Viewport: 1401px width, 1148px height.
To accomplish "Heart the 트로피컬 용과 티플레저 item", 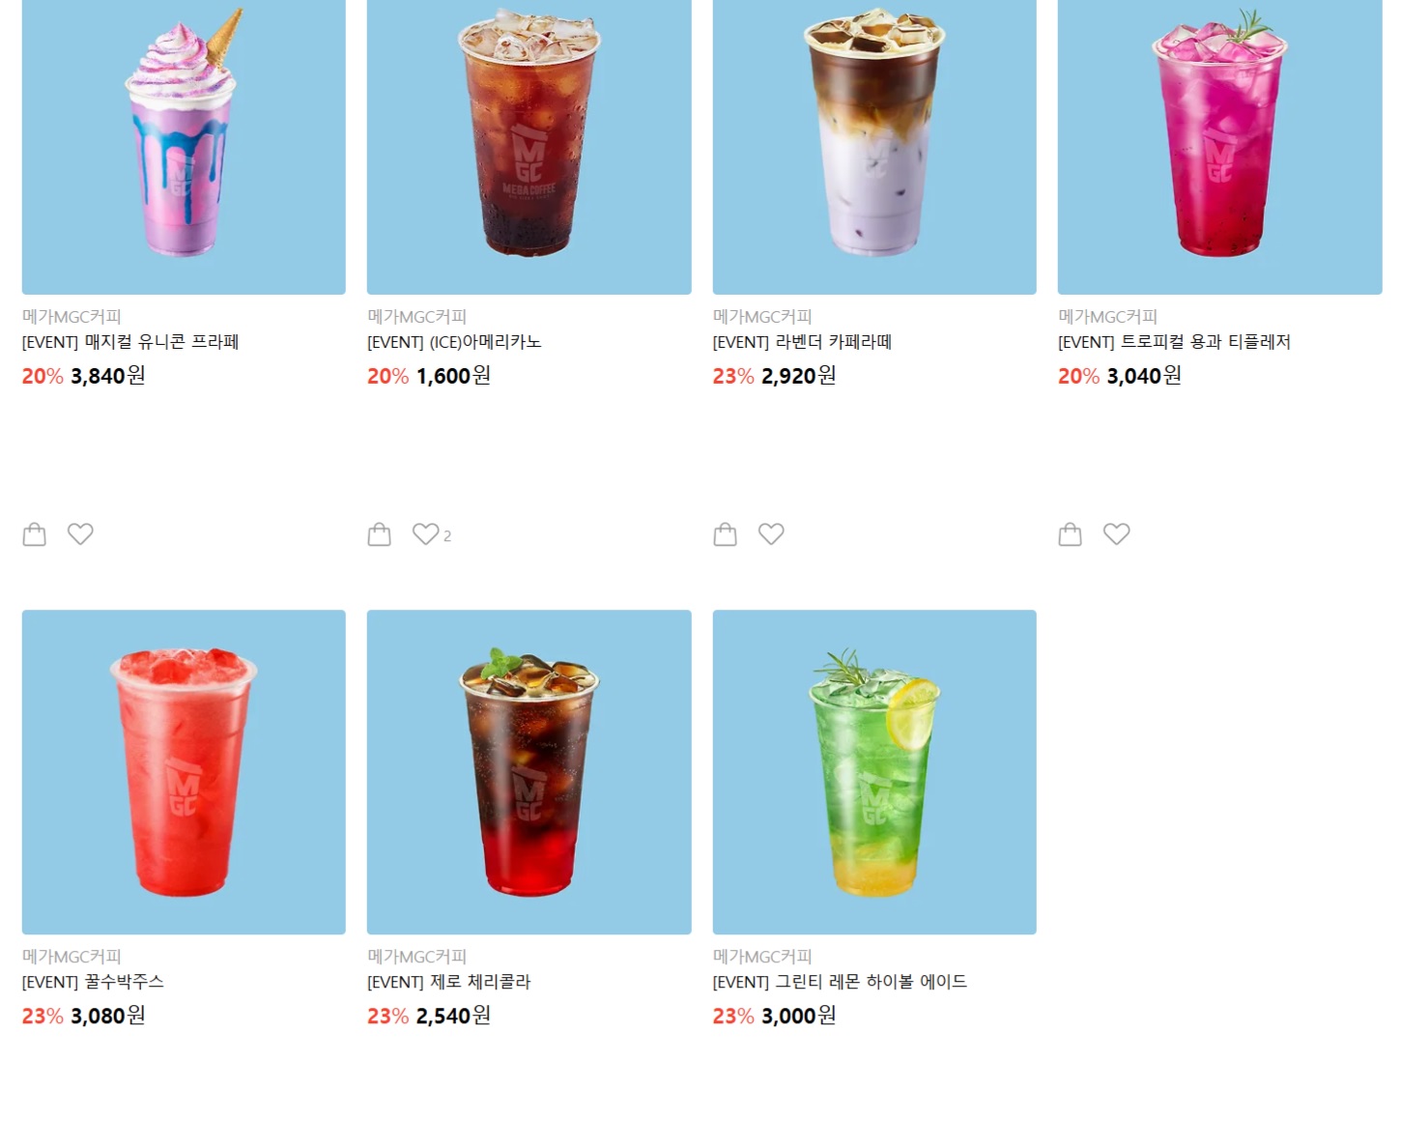I will pos(1117,533).
